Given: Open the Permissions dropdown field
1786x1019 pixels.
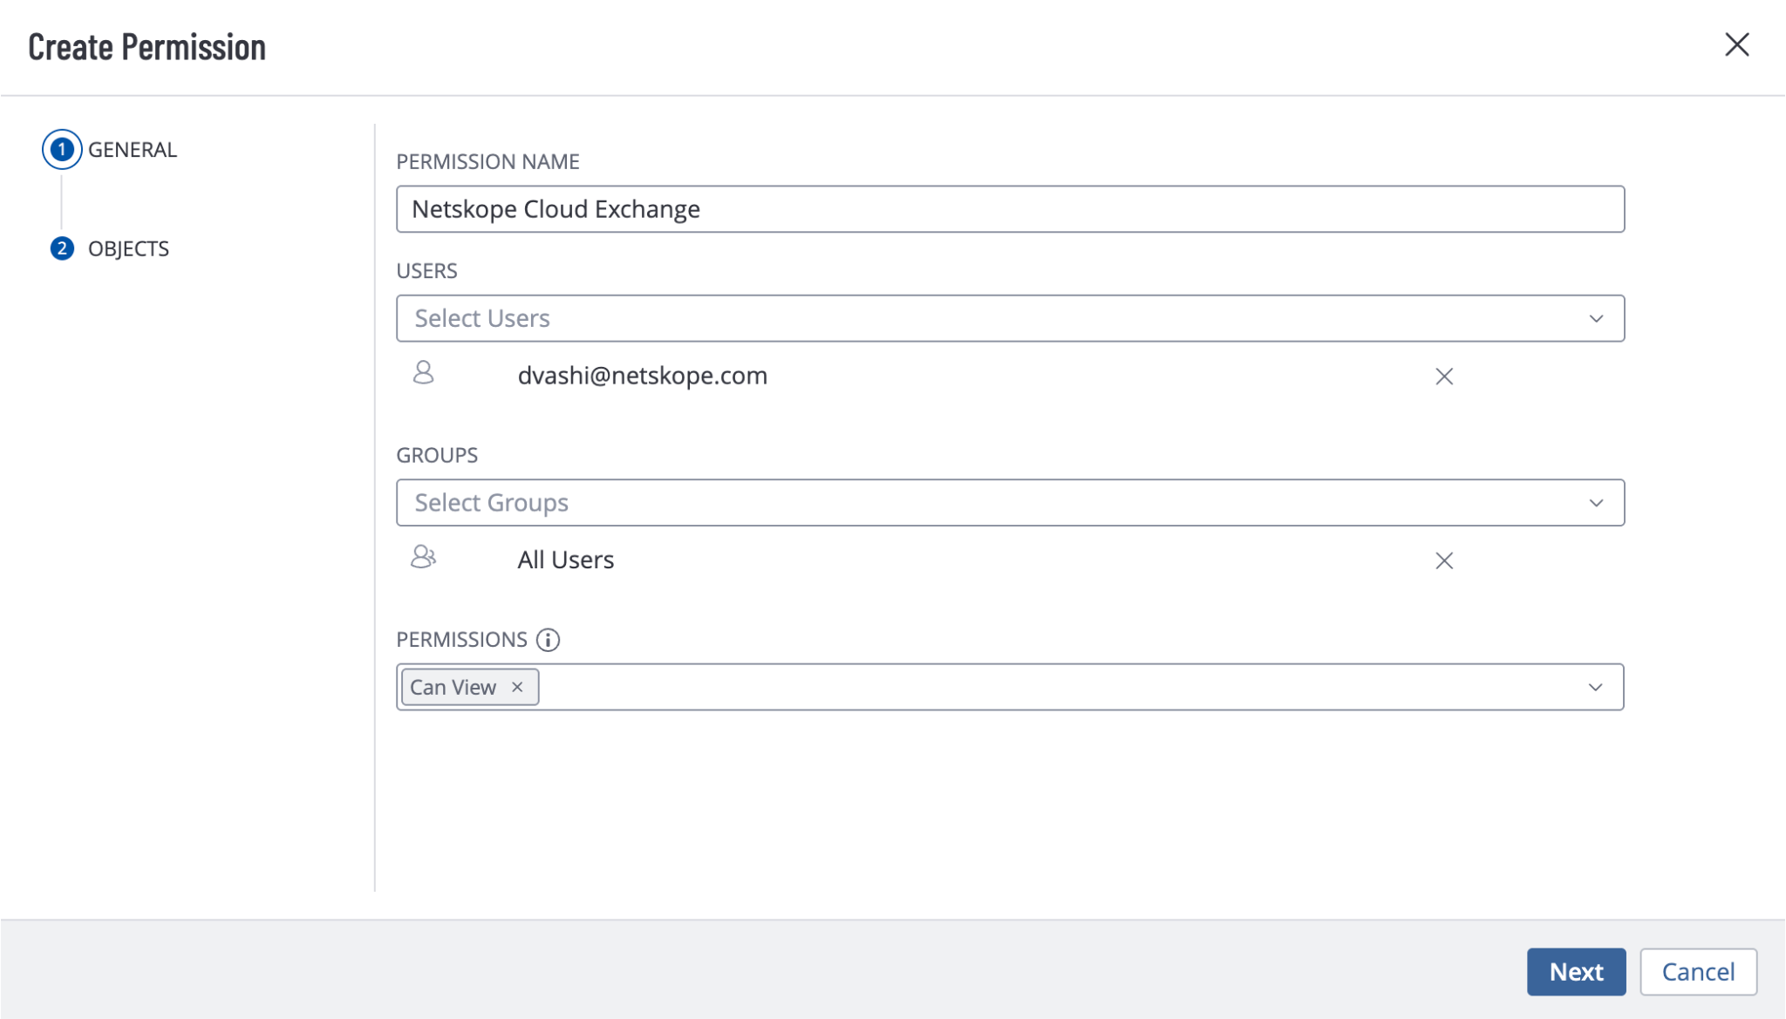Looking at the screenshot, I should point(1010,687).
